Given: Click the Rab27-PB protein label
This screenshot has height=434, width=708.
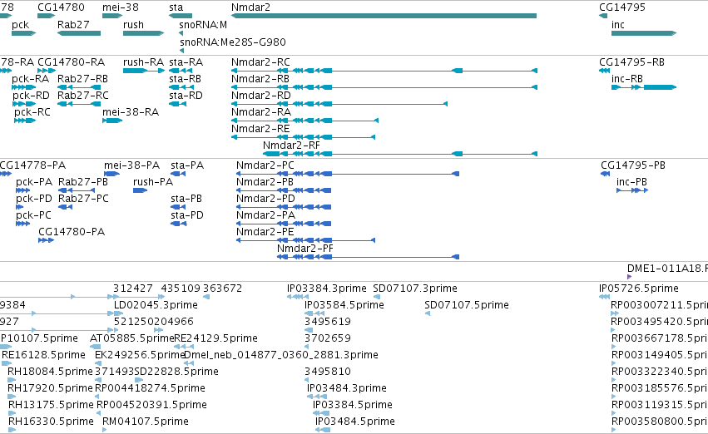Looking at the screenshot, I should 83,182.
